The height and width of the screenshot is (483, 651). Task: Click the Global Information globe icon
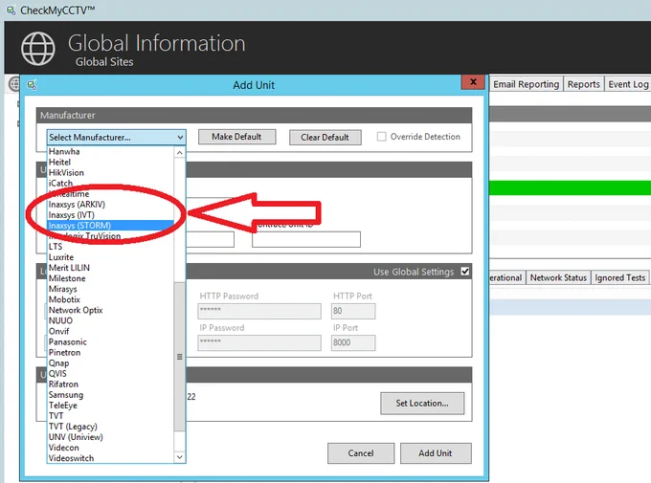[37, 49]
